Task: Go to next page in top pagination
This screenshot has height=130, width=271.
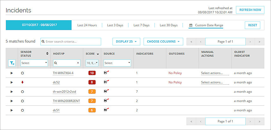Action: pos(250,42)
